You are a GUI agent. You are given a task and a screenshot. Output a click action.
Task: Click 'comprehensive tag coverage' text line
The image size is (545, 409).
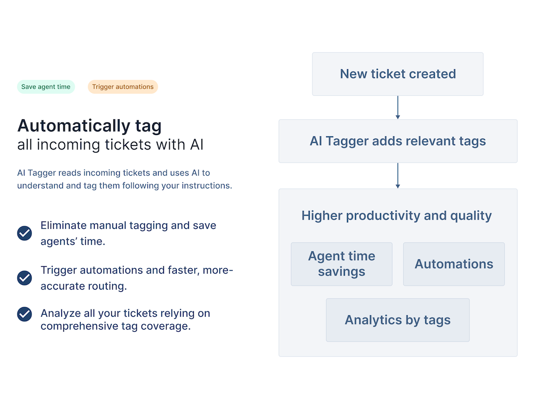pyautogui.click(x=115, y=326)
